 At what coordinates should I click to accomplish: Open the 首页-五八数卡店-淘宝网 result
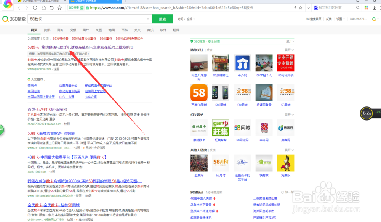(47, 109)
